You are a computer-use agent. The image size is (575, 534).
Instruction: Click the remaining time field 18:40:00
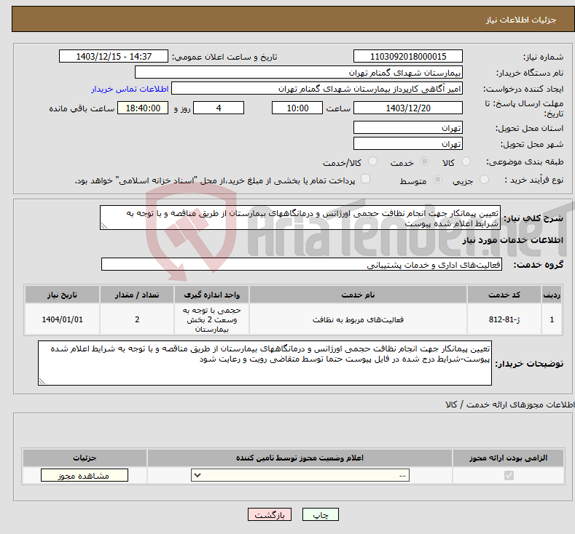point(143,108)
